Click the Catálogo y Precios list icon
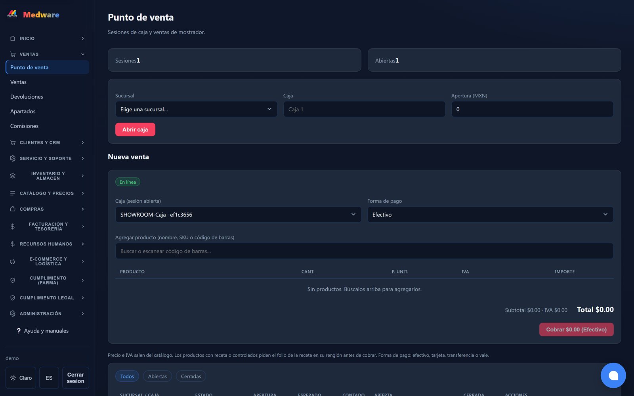Image resolution: width=634 pixels, height=396 pixels. pyautogui.click(x=13, y=193)
